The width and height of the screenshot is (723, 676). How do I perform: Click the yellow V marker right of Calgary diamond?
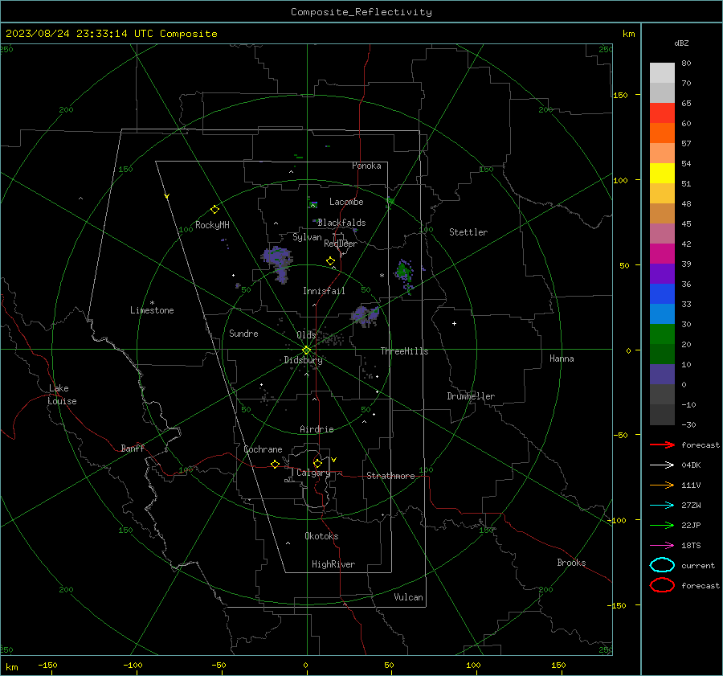tap(334, 460)
